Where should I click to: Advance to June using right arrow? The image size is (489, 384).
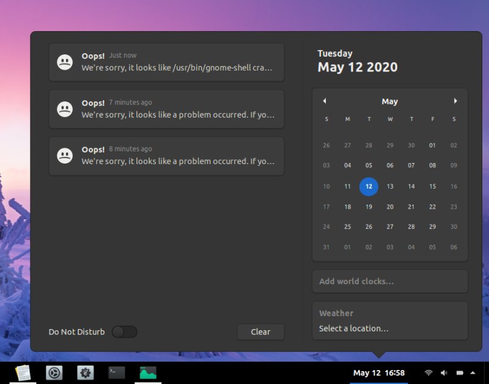click(456, 101)
